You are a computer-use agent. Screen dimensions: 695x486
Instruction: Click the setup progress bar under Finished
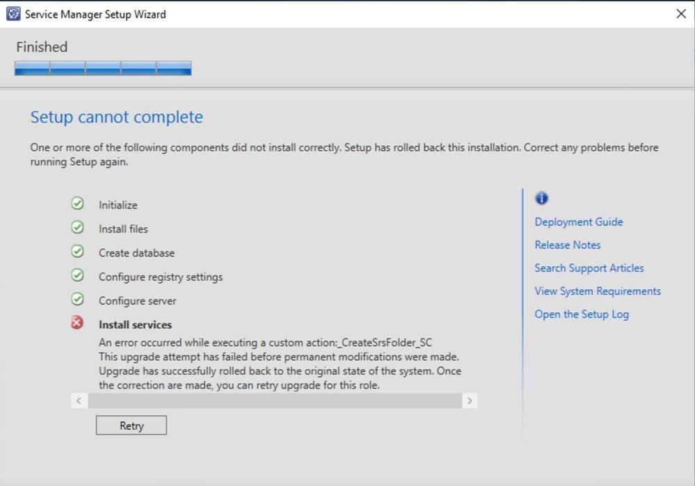coord(103,68)
